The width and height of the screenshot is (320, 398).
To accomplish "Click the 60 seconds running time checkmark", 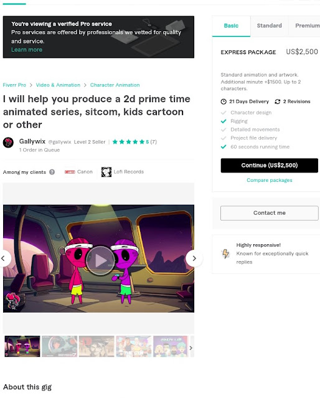I will click(224, 147).
